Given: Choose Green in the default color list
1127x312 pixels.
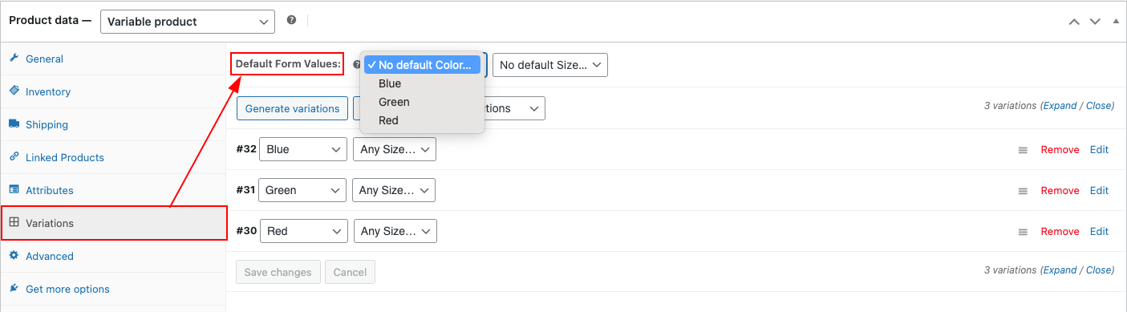Looking at the screenshot, I should tap(394, 102).
